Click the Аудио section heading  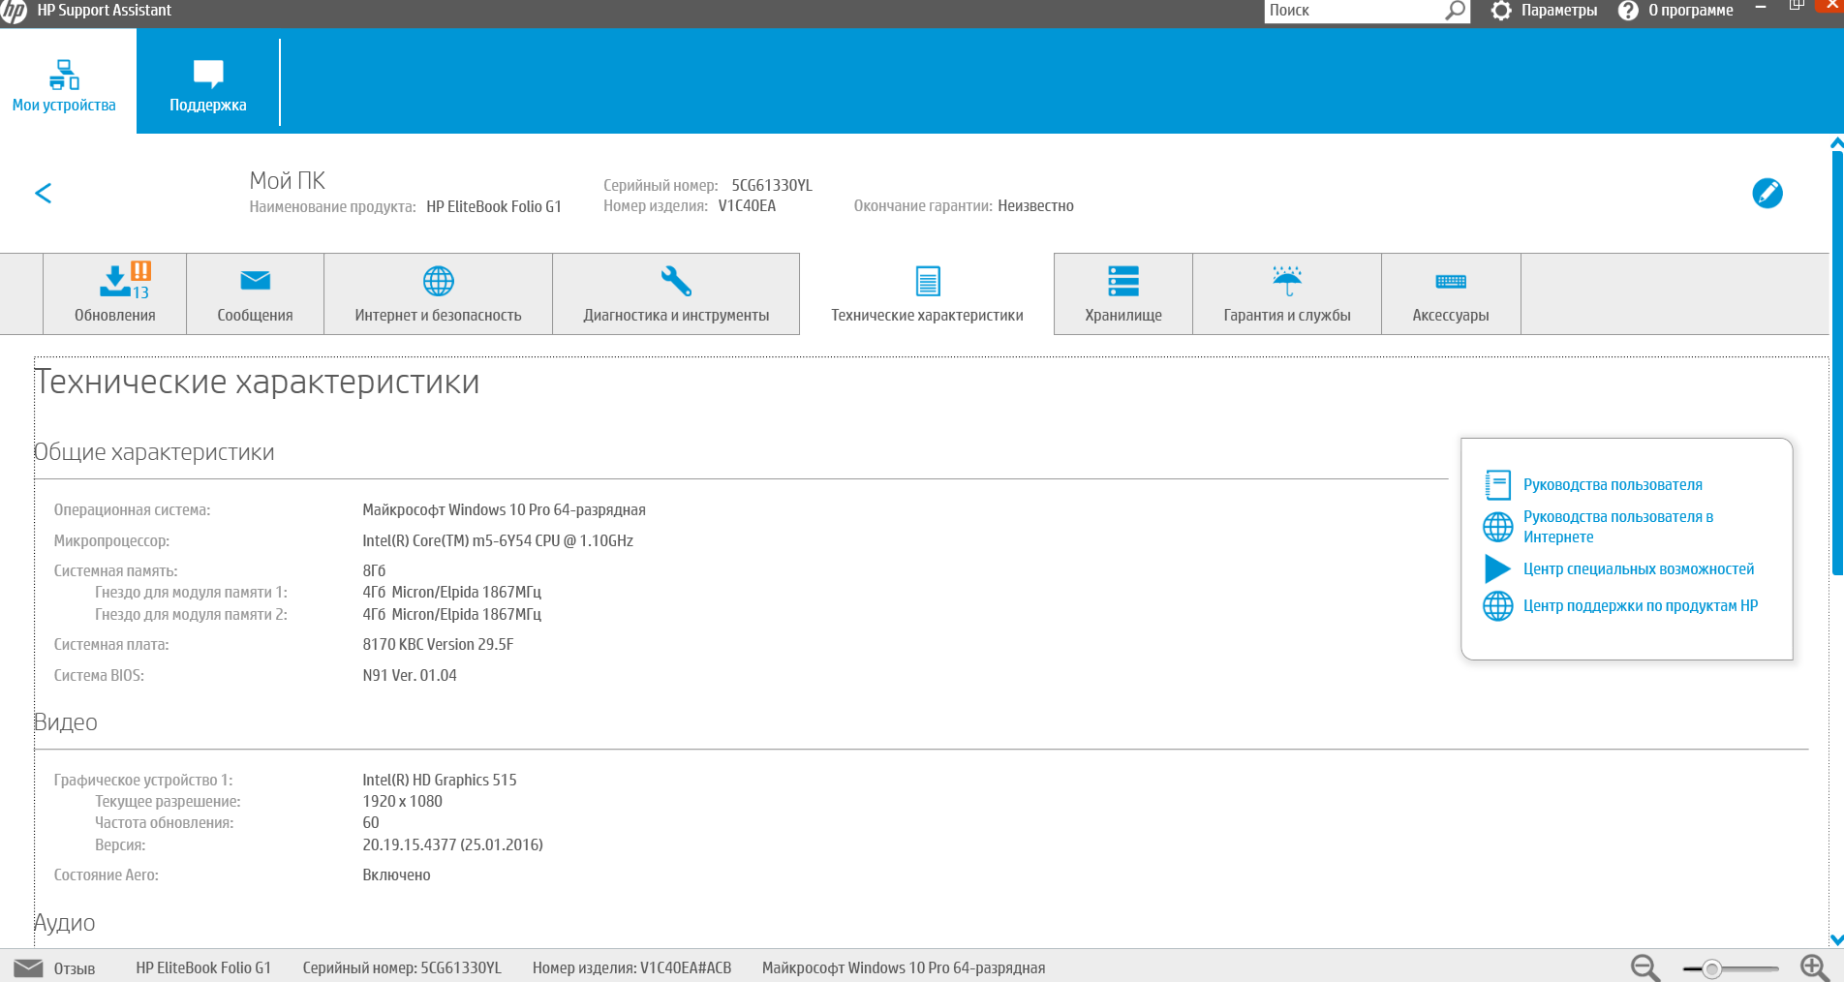64,923
